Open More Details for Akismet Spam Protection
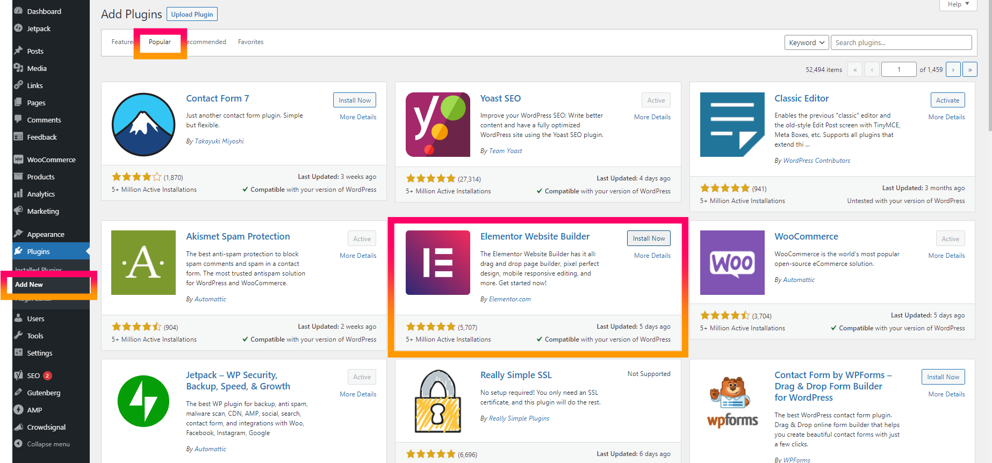This screenshot has height=463, width=992. coord(358,256)
